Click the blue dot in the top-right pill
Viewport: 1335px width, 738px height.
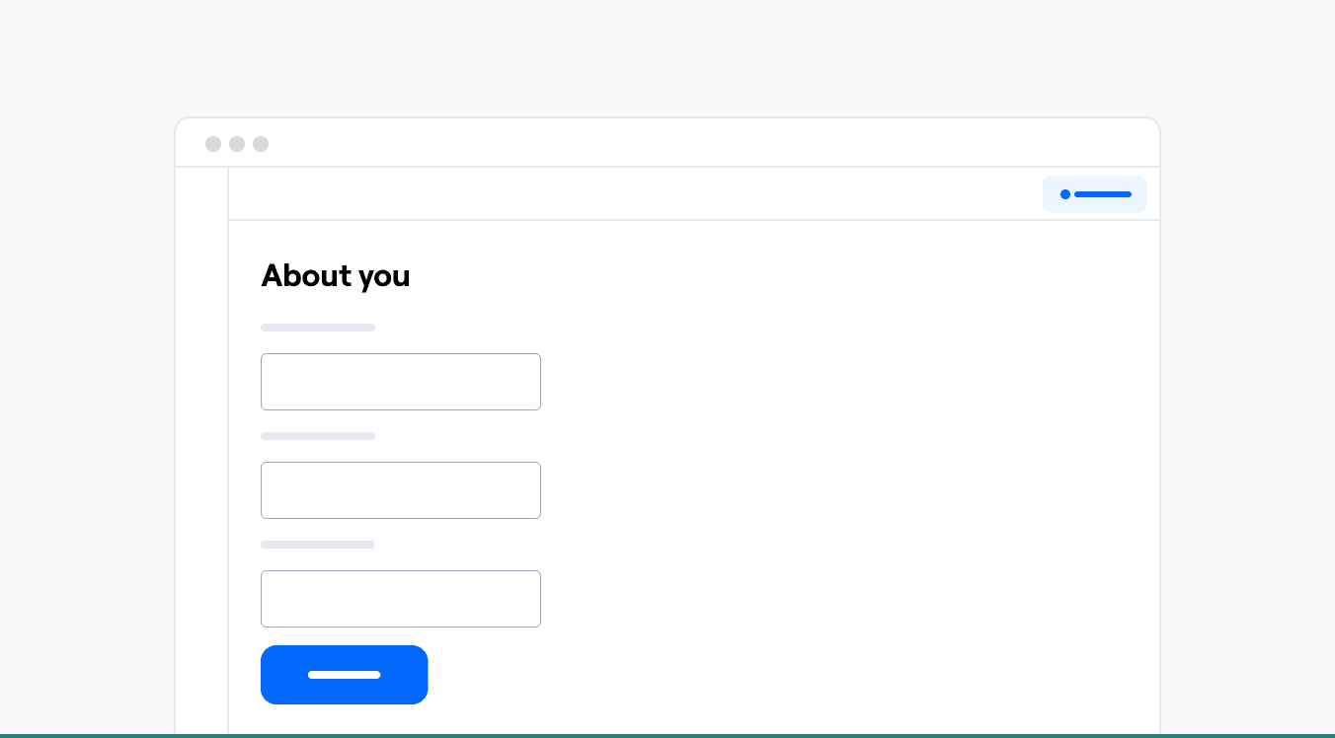click(x=1065, y=194)
